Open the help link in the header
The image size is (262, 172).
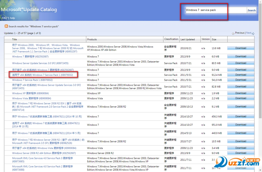tap(13, 18)
